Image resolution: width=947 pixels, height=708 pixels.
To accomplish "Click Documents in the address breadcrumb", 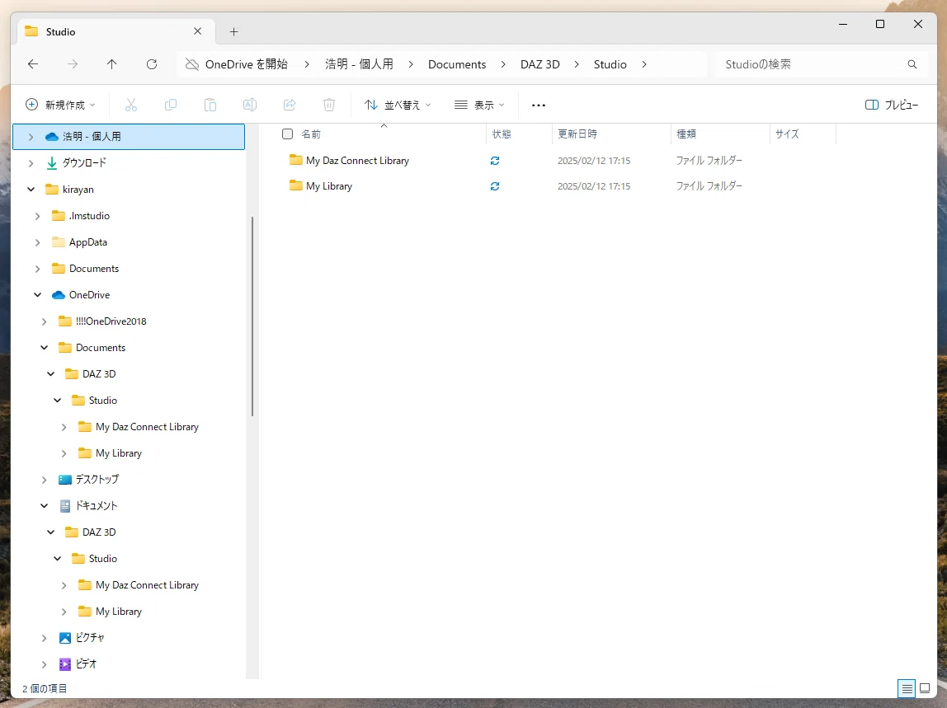I will (457, 64).
